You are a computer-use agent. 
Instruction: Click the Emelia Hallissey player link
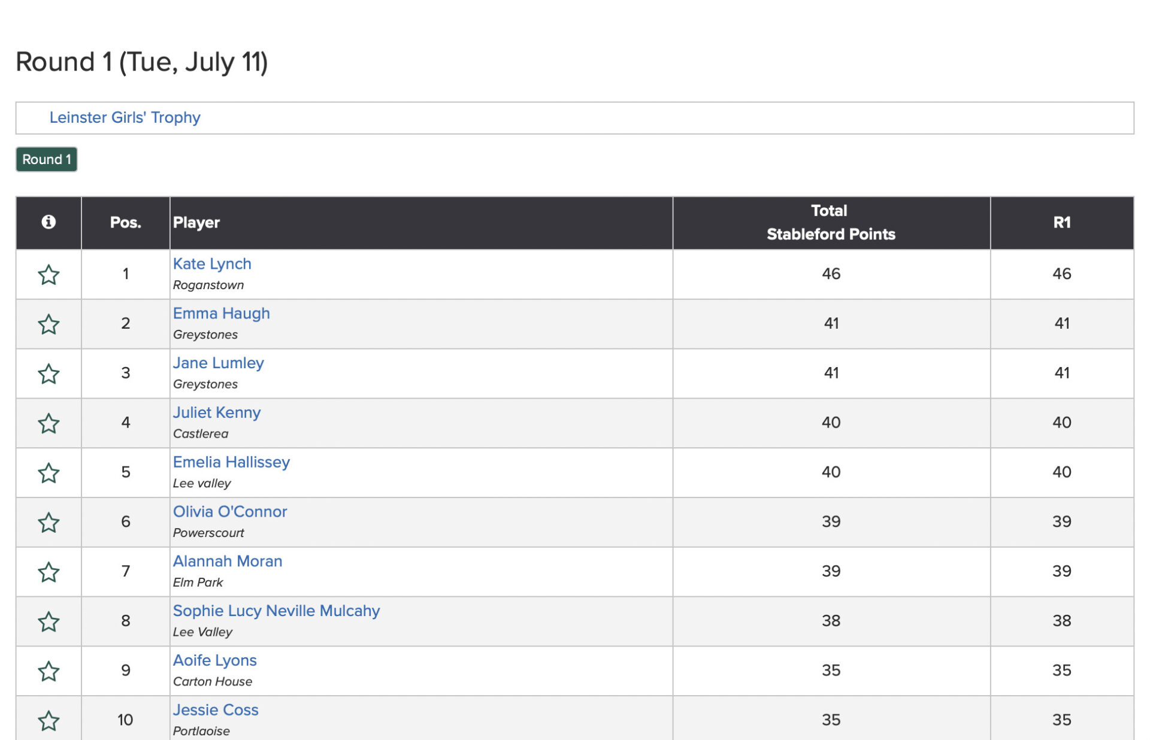coord(231,462)
